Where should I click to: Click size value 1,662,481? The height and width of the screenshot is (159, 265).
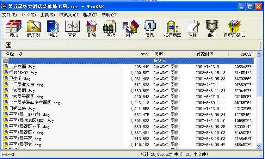(x=140, y=133)
